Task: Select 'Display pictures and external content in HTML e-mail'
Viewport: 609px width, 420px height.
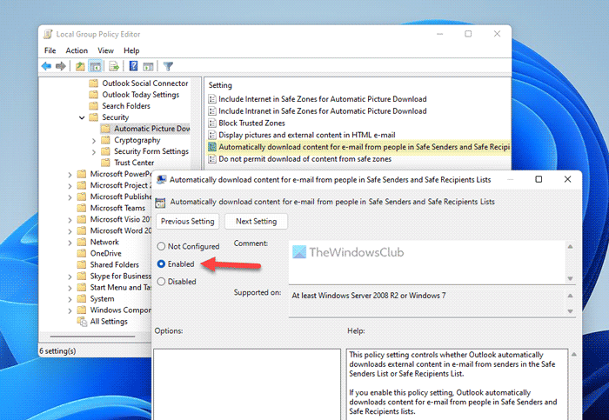Action: 307,135
